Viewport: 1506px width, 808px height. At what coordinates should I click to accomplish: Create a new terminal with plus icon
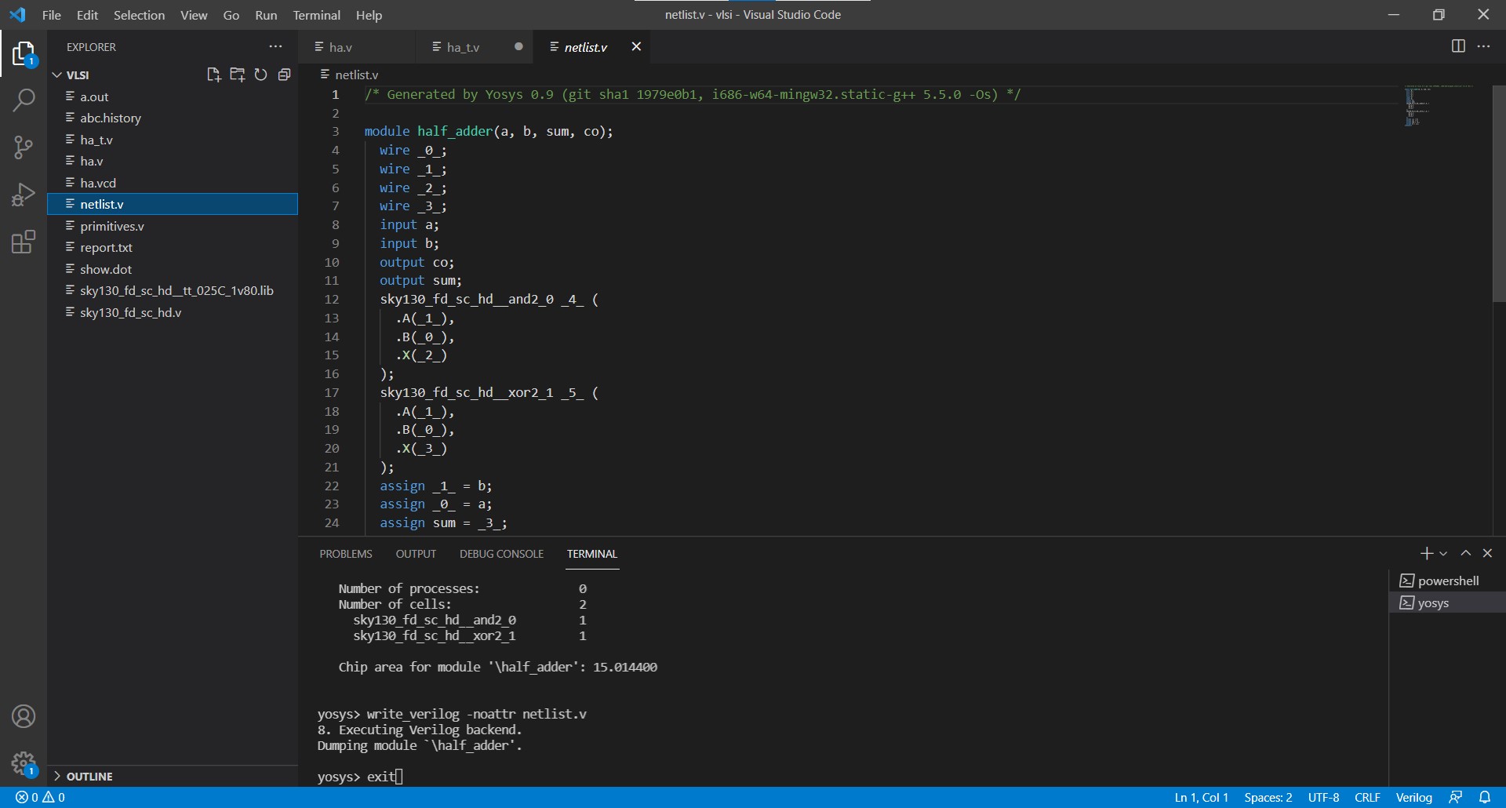tap(1426, 554)
